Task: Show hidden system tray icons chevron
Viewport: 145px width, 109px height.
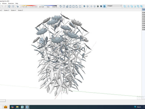Action: click(x=144, y=107)
